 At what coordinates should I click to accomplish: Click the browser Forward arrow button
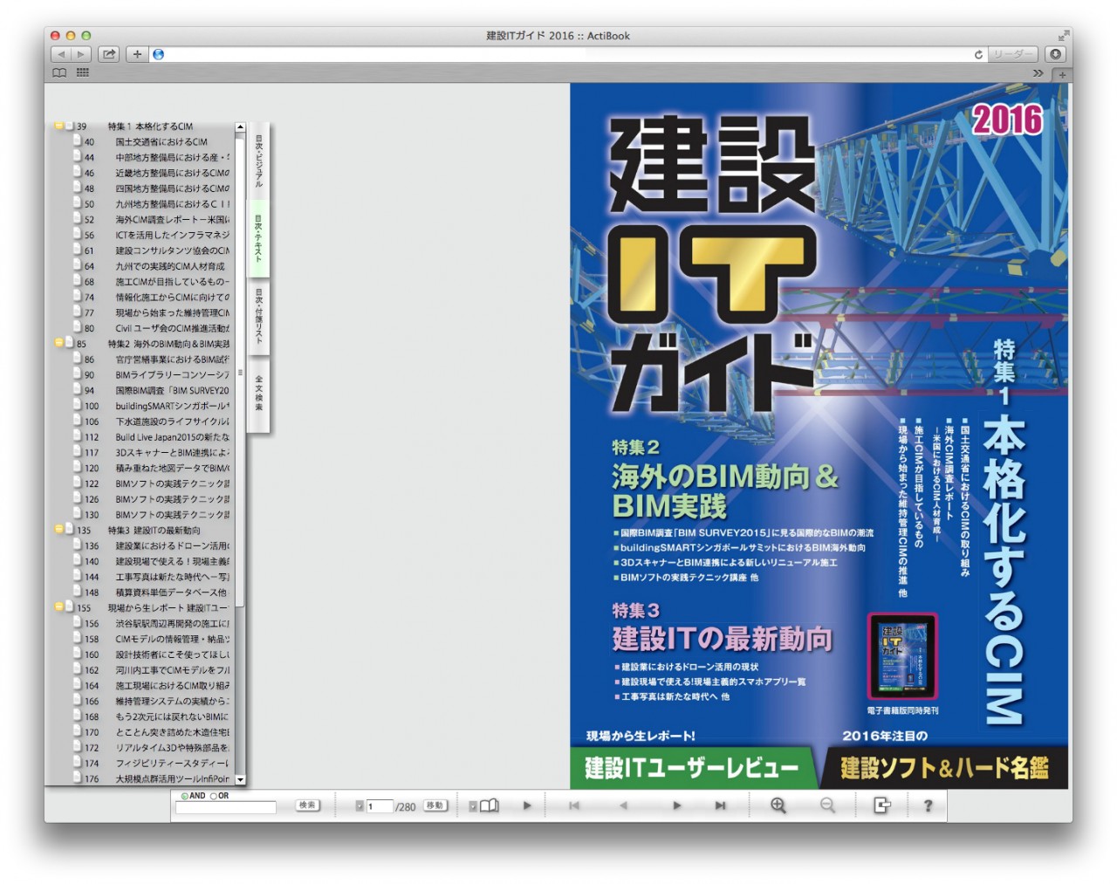[x=81, y=54]
